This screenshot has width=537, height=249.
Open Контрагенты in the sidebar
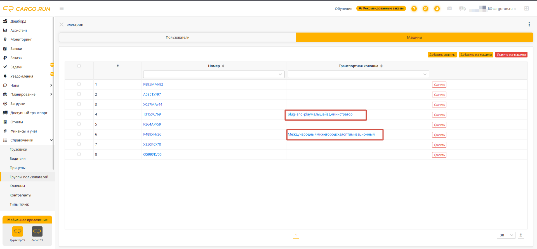20,195
